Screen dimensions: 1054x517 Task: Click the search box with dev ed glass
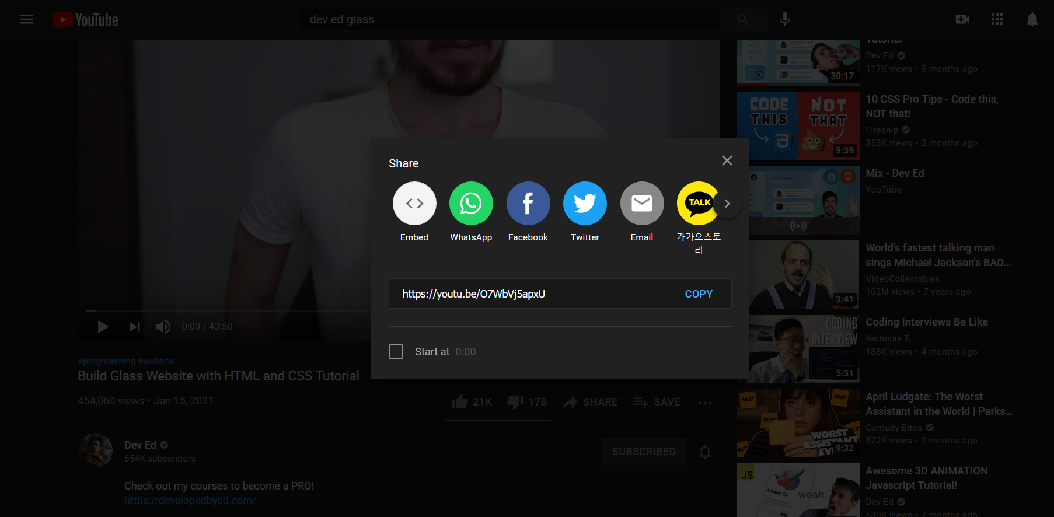click(x=511, y=19)
